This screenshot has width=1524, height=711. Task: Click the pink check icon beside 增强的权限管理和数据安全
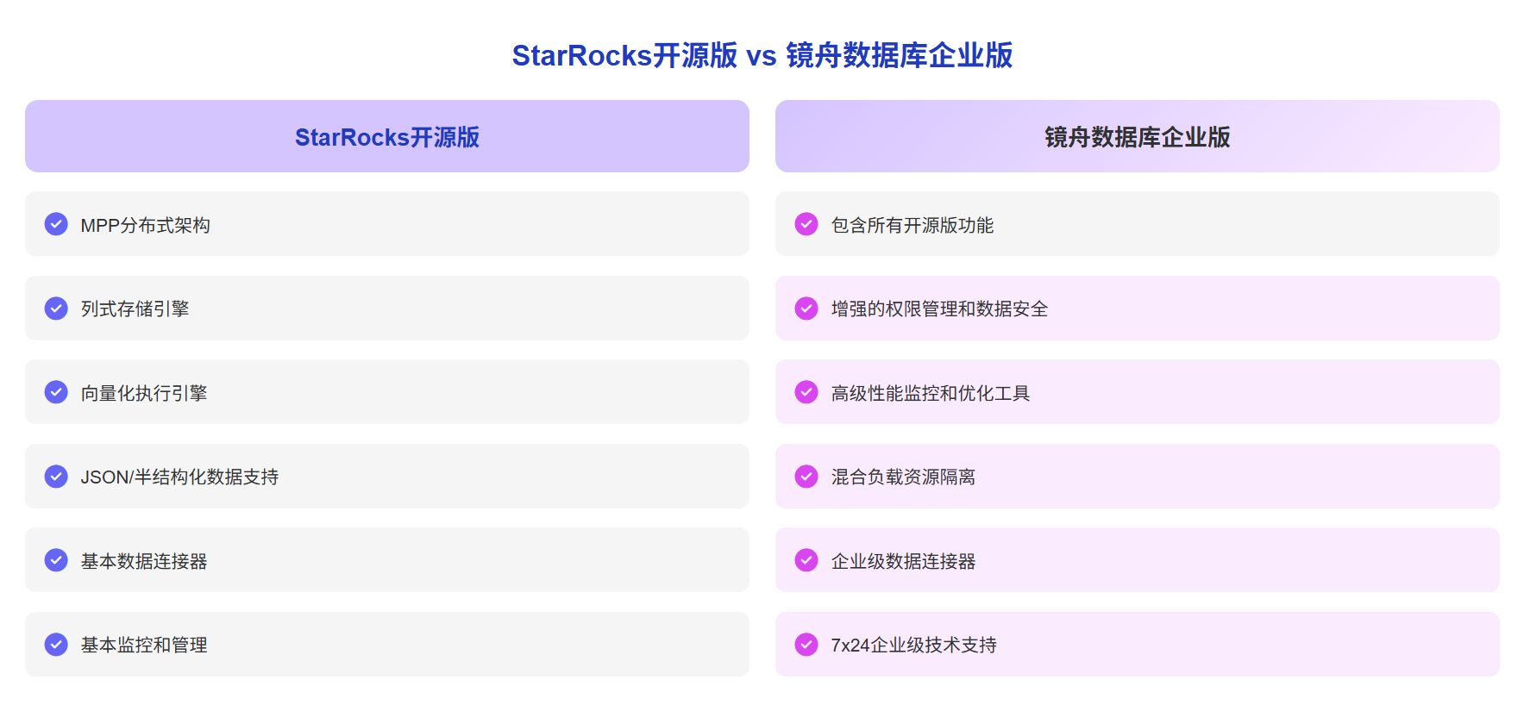coord(806,309)
